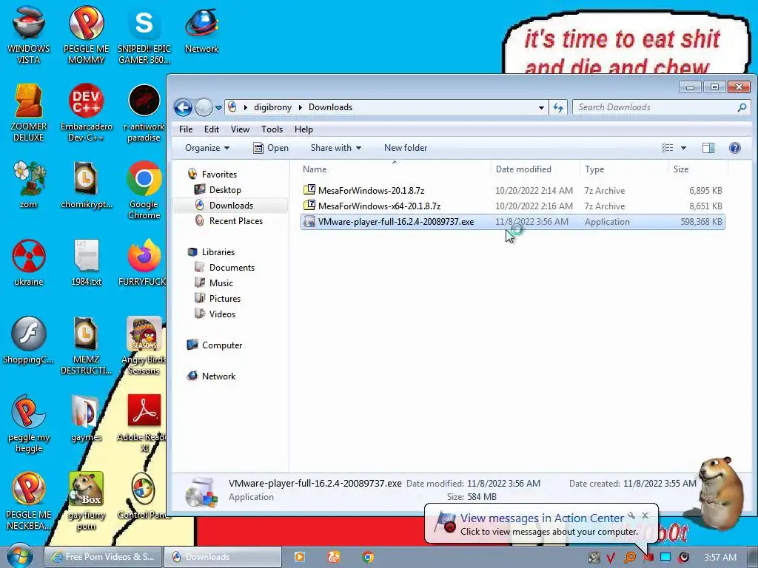The height and width of the screenshot is (568, 758).
Task: Expand the address bar history dropdown
Action: [541, 108]
